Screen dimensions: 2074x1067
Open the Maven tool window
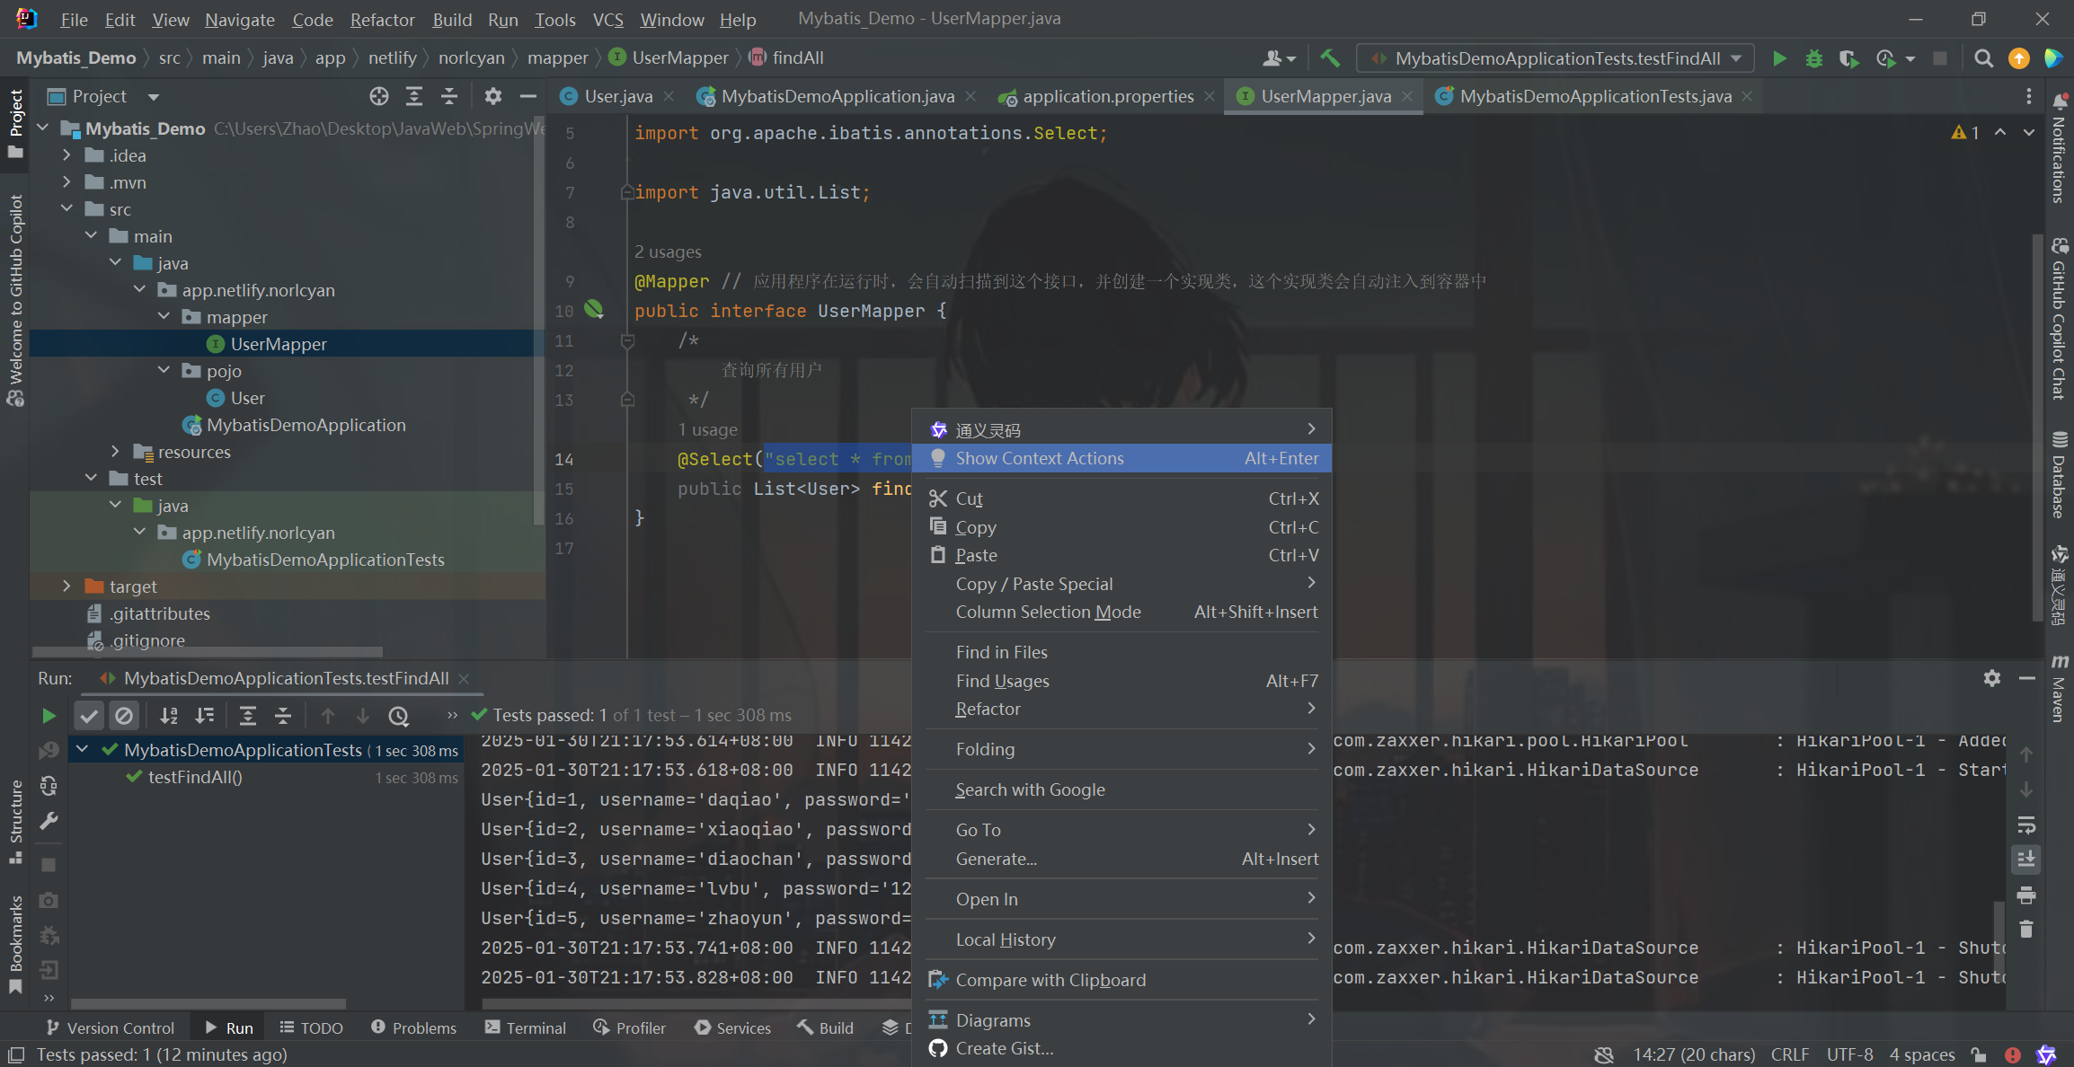click(2060, 688)
